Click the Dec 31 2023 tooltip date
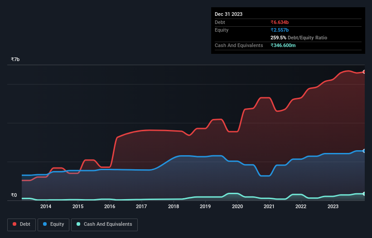Image resolution: width=372 pixels, height=238 pixels. [x=228, y=14]
